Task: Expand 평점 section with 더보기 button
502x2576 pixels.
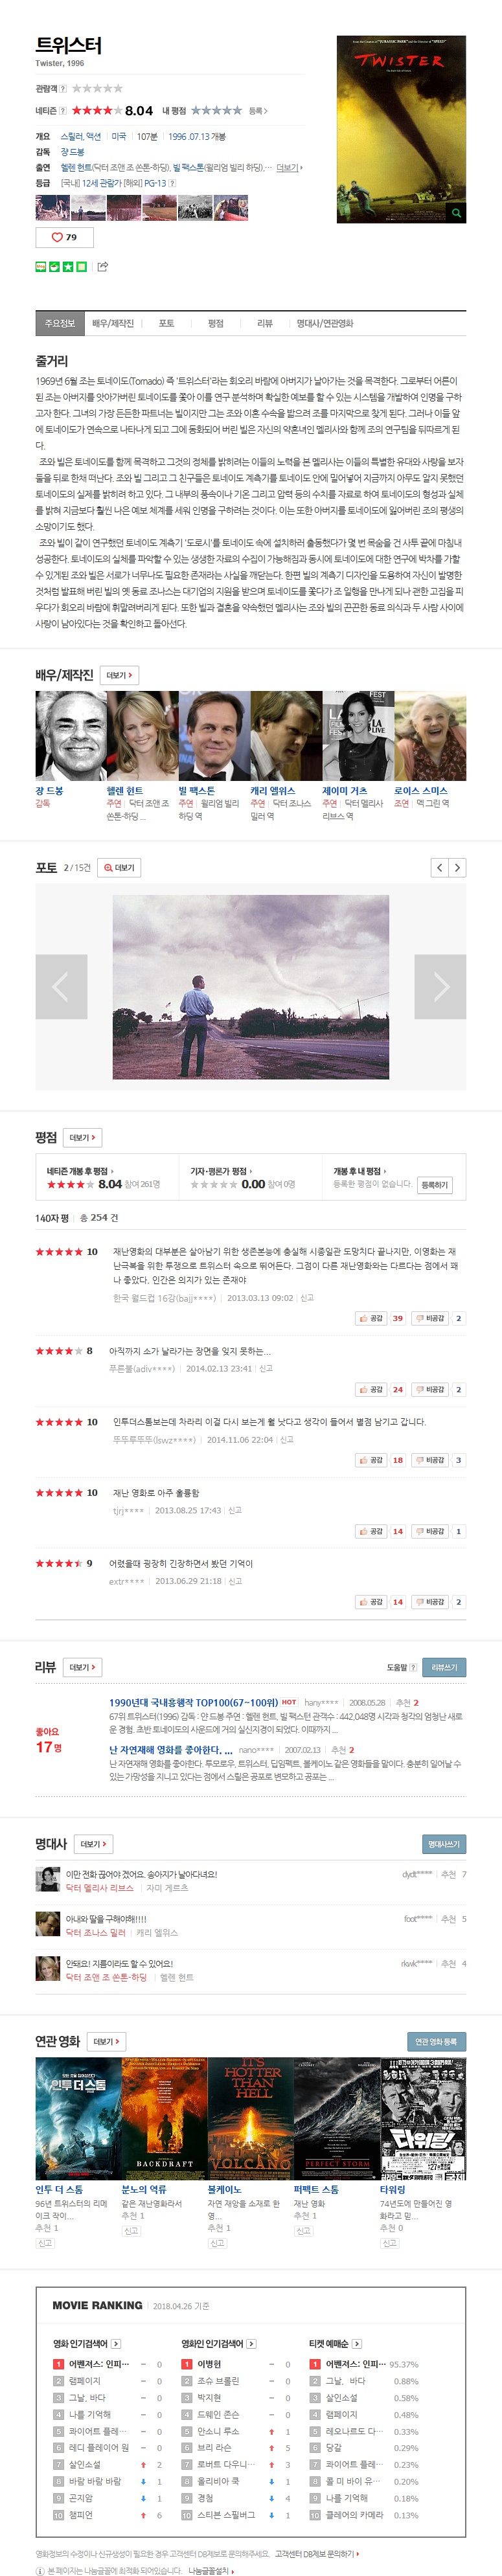Action: pos(82,1138)
